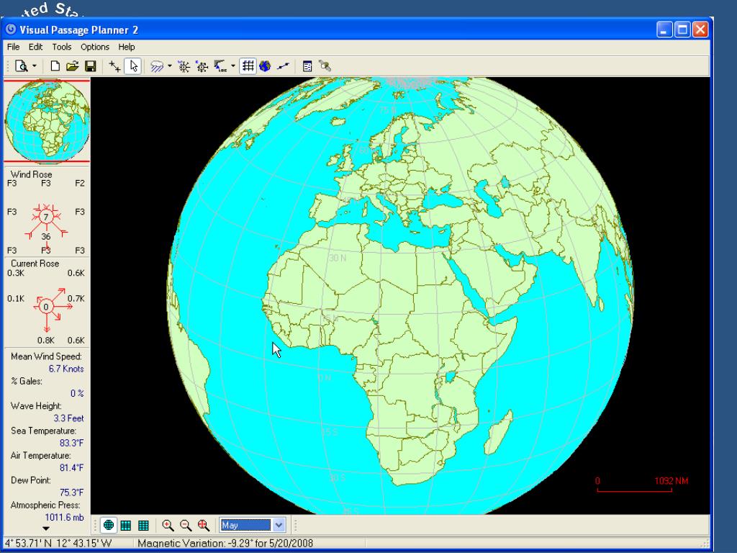Click the '3.3 Feet' wave height value

pyautogui.click(x=68, y=418)
